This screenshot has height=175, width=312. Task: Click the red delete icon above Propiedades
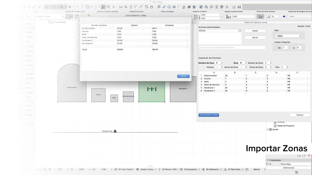click(309, 156)
